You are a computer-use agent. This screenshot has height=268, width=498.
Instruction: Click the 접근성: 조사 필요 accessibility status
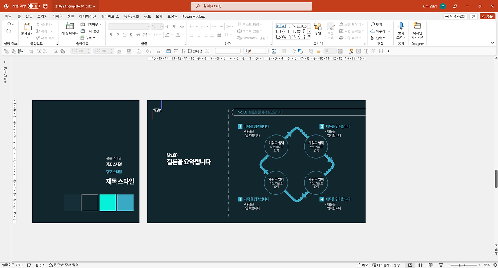coord(64,265)
